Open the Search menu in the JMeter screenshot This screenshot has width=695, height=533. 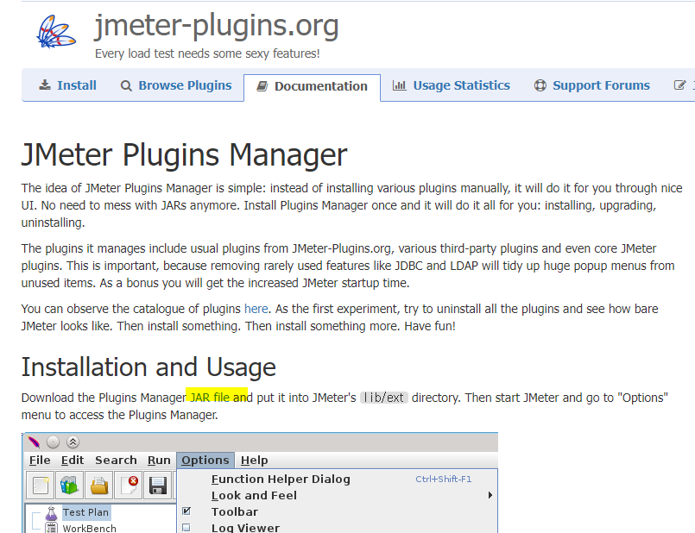116,461
